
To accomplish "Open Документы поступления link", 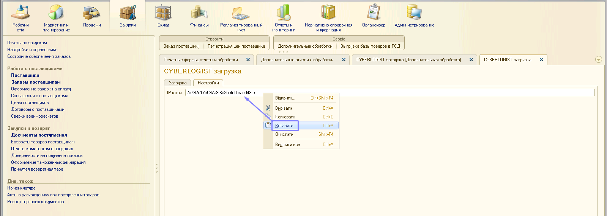I will pos(39,135).
